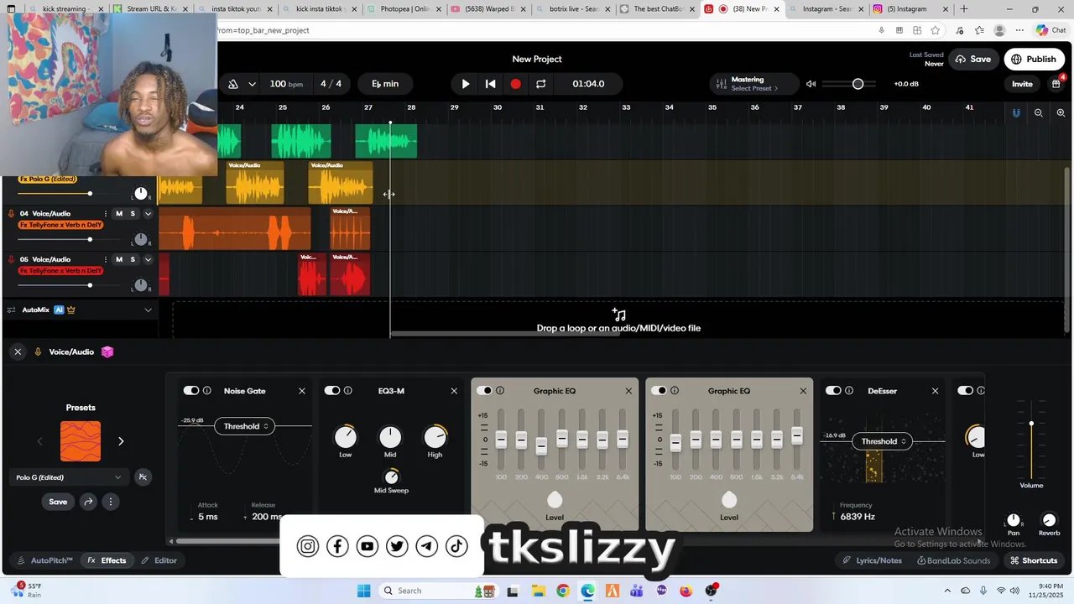Show EQ3-M info icon
The width and height of the screenshot is (1074, 604).
pos(347,391)
